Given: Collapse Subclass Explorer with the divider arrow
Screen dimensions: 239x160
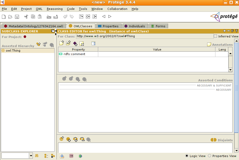Looking at the screenshot, I should tap(56, 31).
